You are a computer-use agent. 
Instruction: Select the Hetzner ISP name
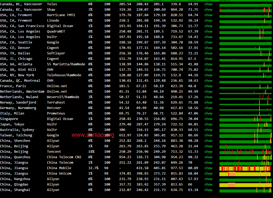click(54, 108)
